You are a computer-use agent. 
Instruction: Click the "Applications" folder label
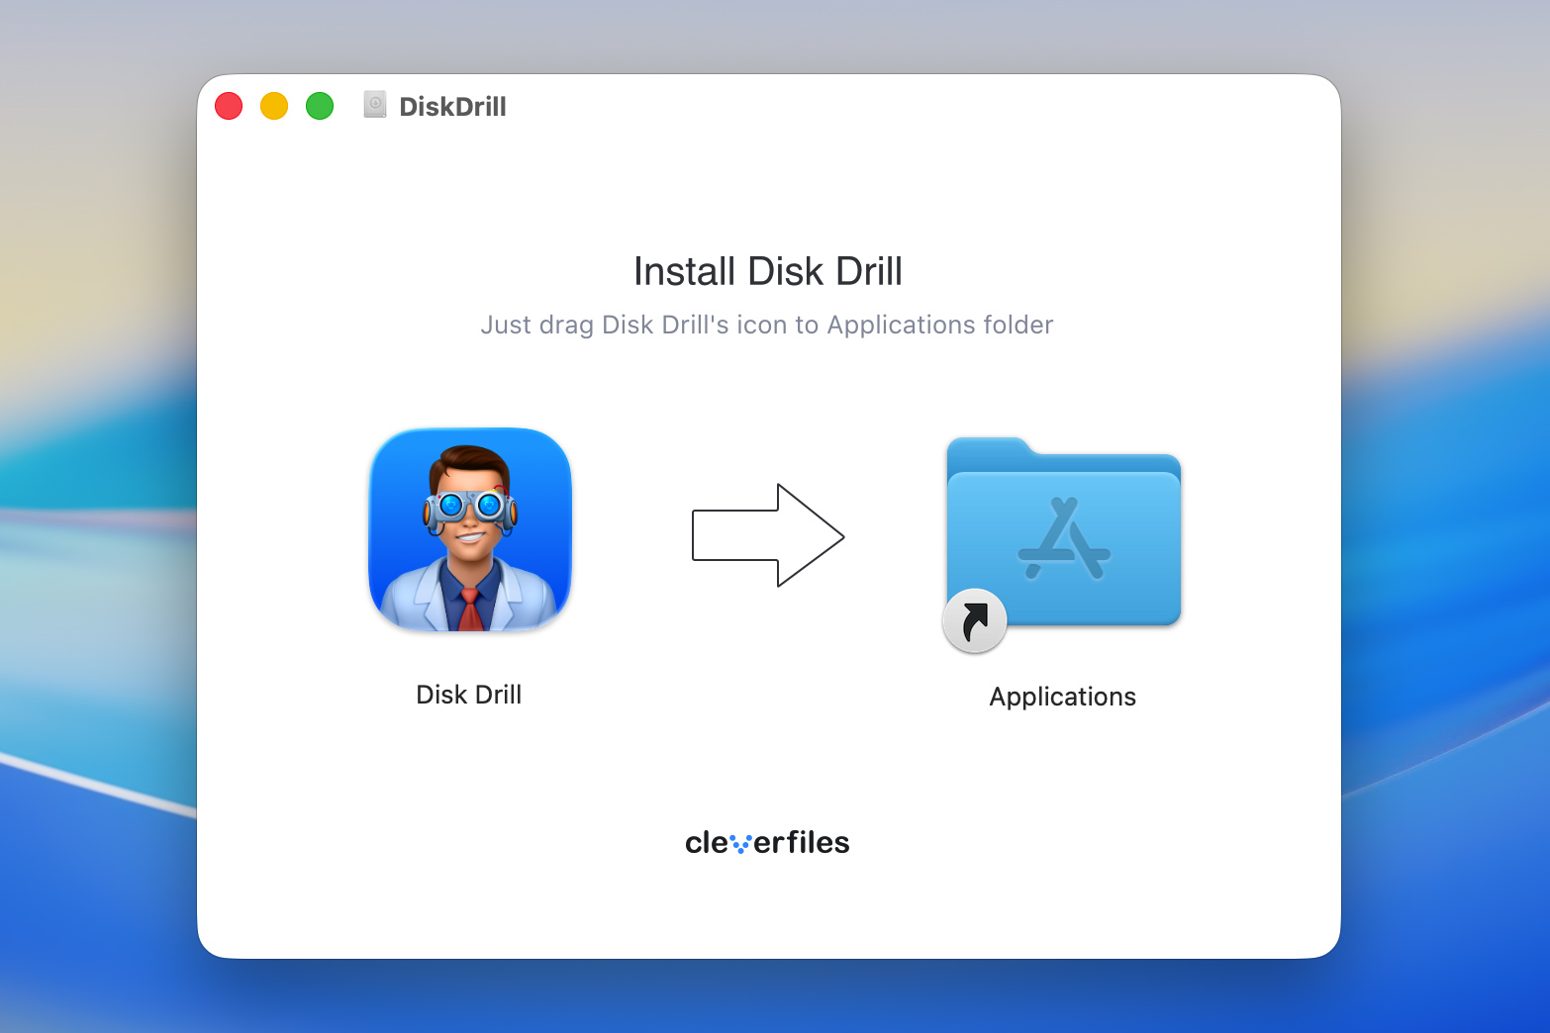click(x=1063, y=698)
